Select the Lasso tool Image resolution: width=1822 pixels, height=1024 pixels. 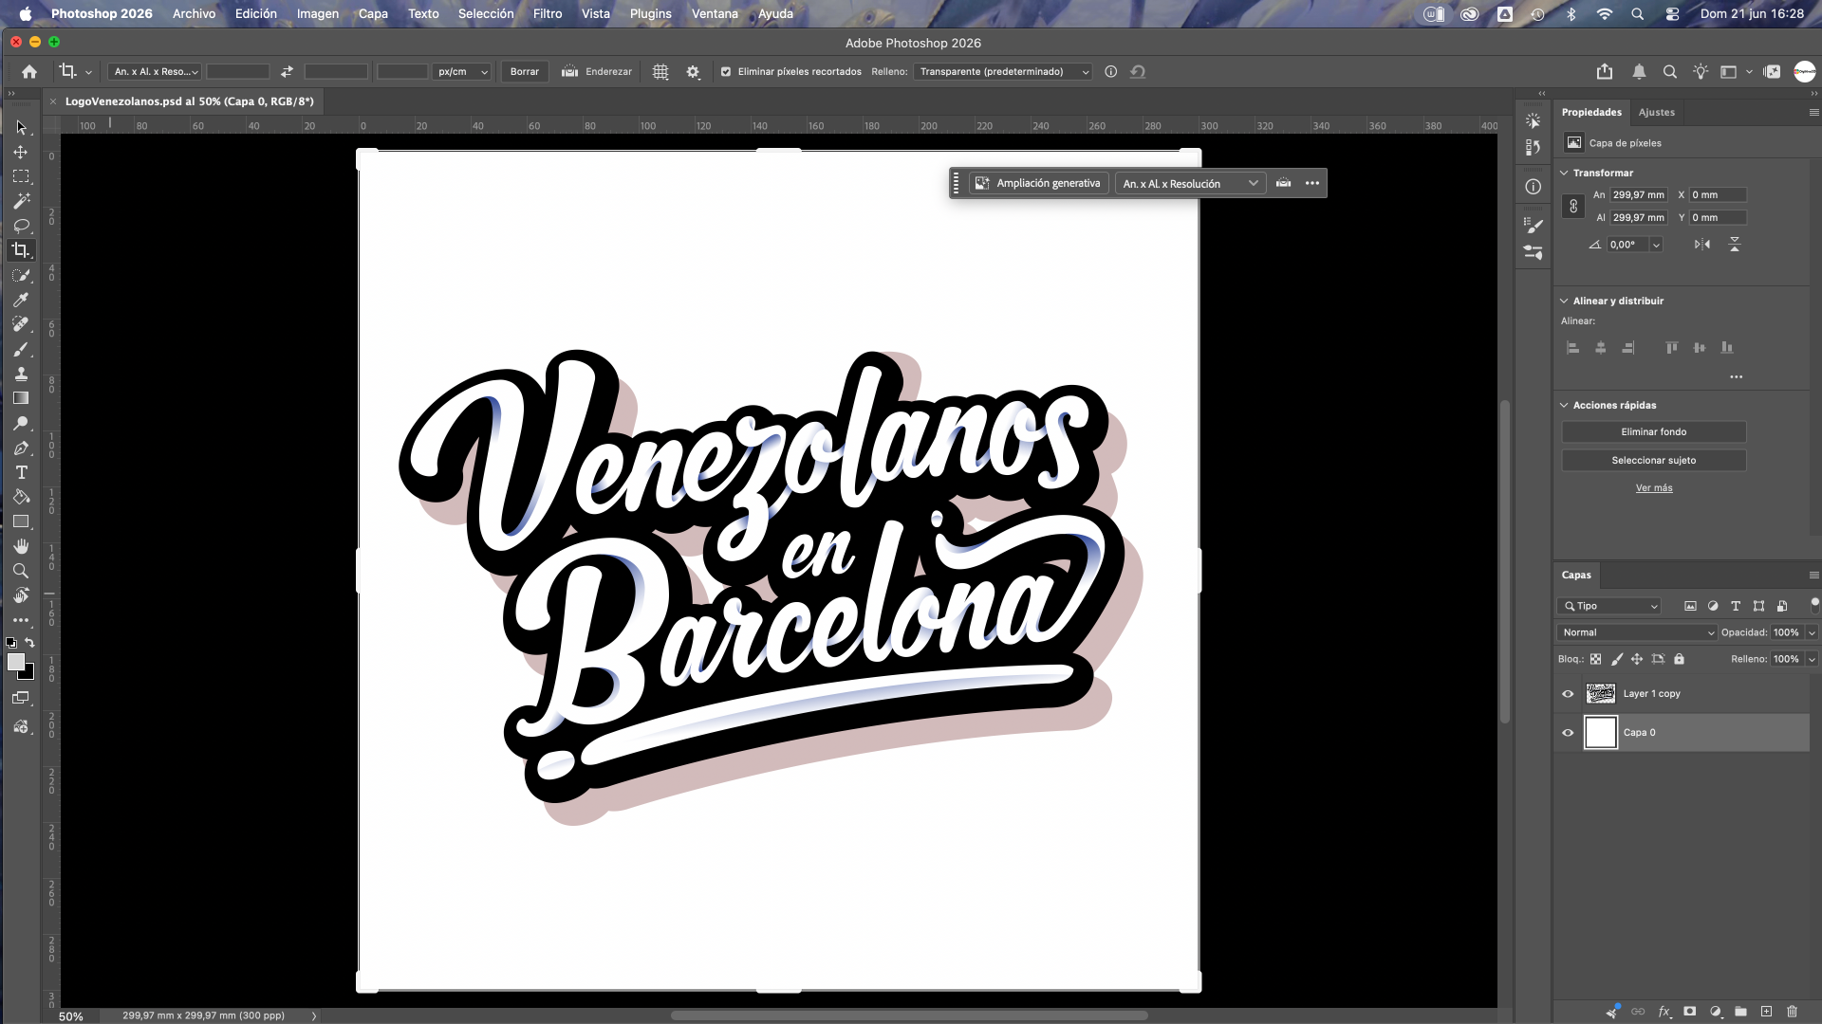coord(21,226)
